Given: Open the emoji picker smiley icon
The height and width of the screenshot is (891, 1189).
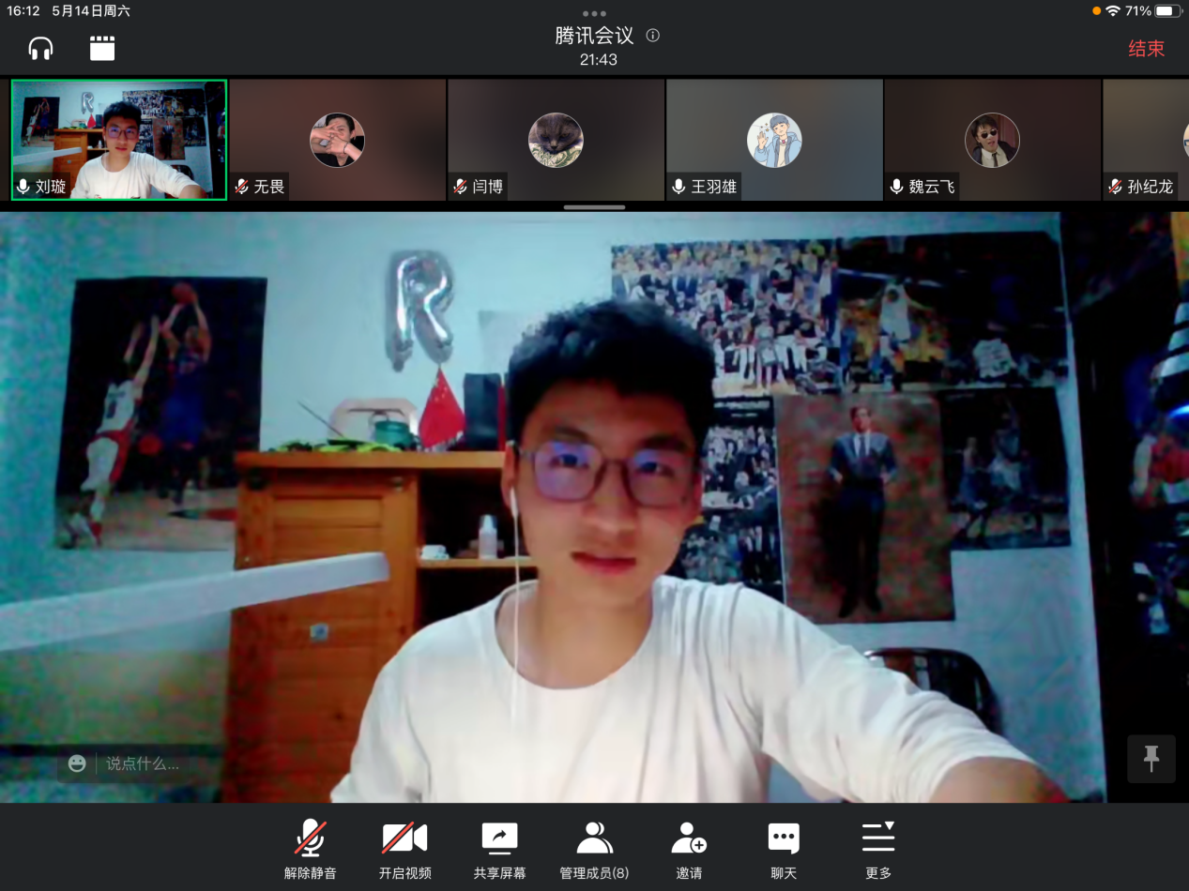Looking at the screenshot, I should point(77,763).
